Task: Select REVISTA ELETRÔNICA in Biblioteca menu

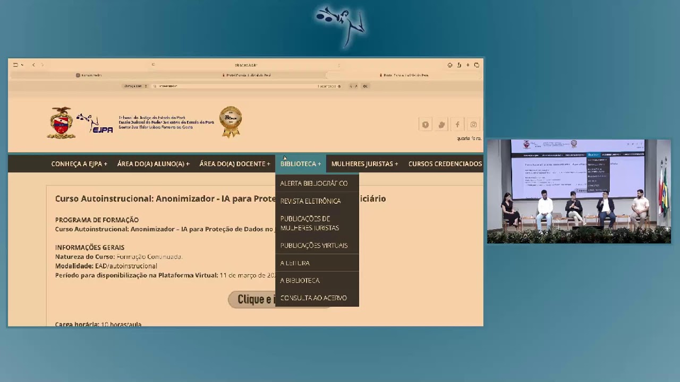Action: point(317,201)
